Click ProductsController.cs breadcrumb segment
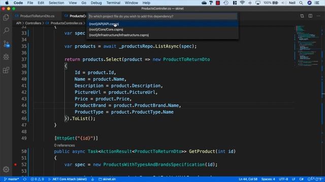 [x=67, y=23]
